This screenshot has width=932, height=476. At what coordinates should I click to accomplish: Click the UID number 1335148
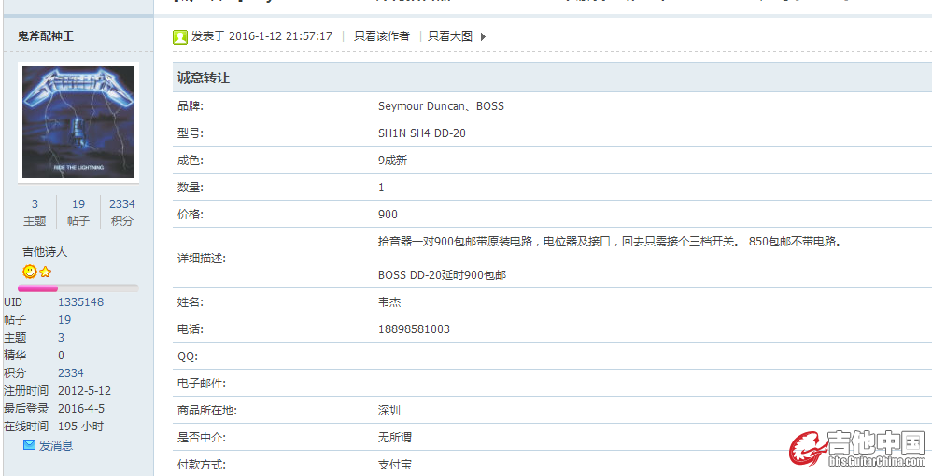click(81, 301)
